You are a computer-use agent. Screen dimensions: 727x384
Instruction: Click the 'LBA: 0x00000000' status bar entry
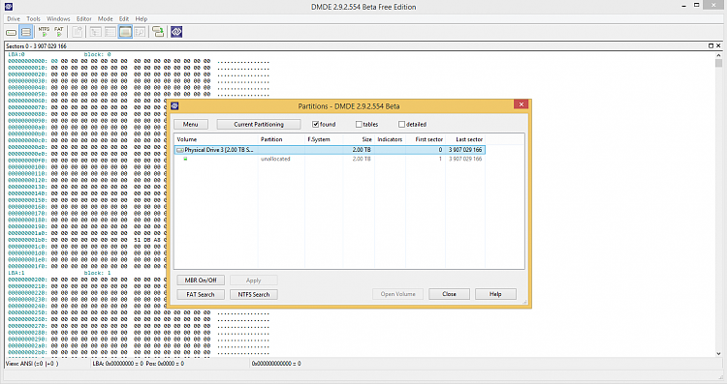[139, 364]
